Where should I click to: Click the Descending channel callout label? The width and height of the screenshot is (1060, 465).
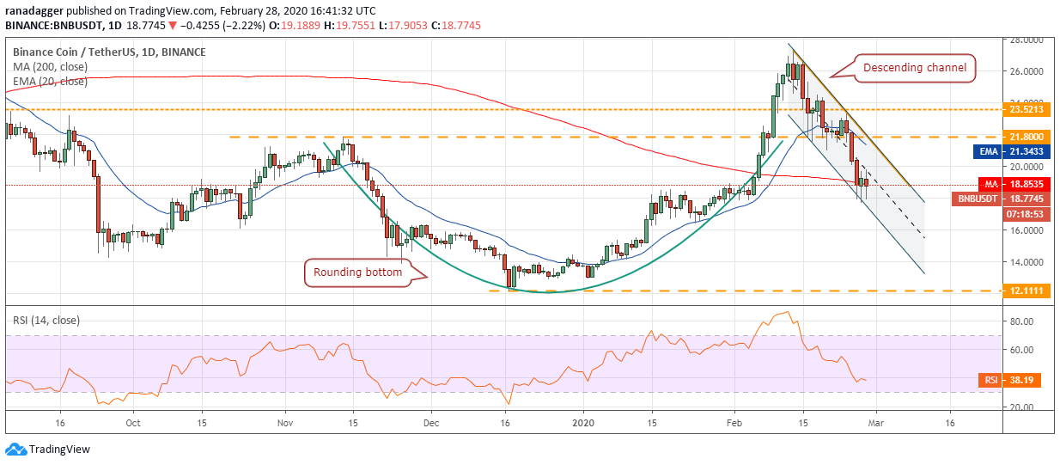914,68
